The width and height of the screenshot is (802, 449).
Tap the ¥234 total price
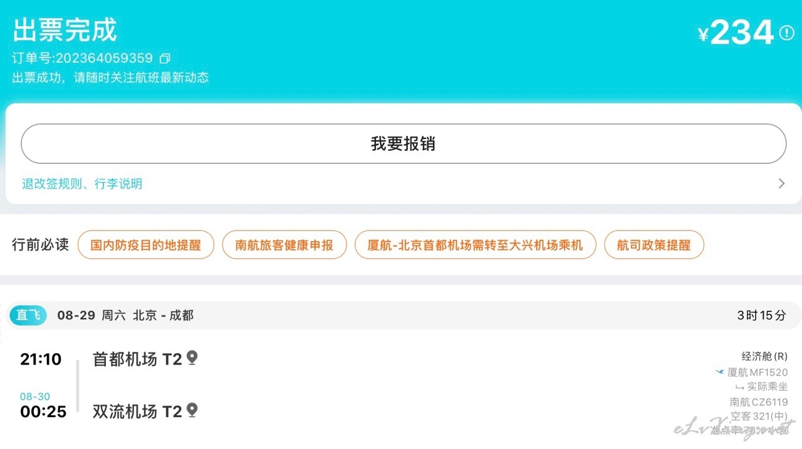tap(736, 33)
